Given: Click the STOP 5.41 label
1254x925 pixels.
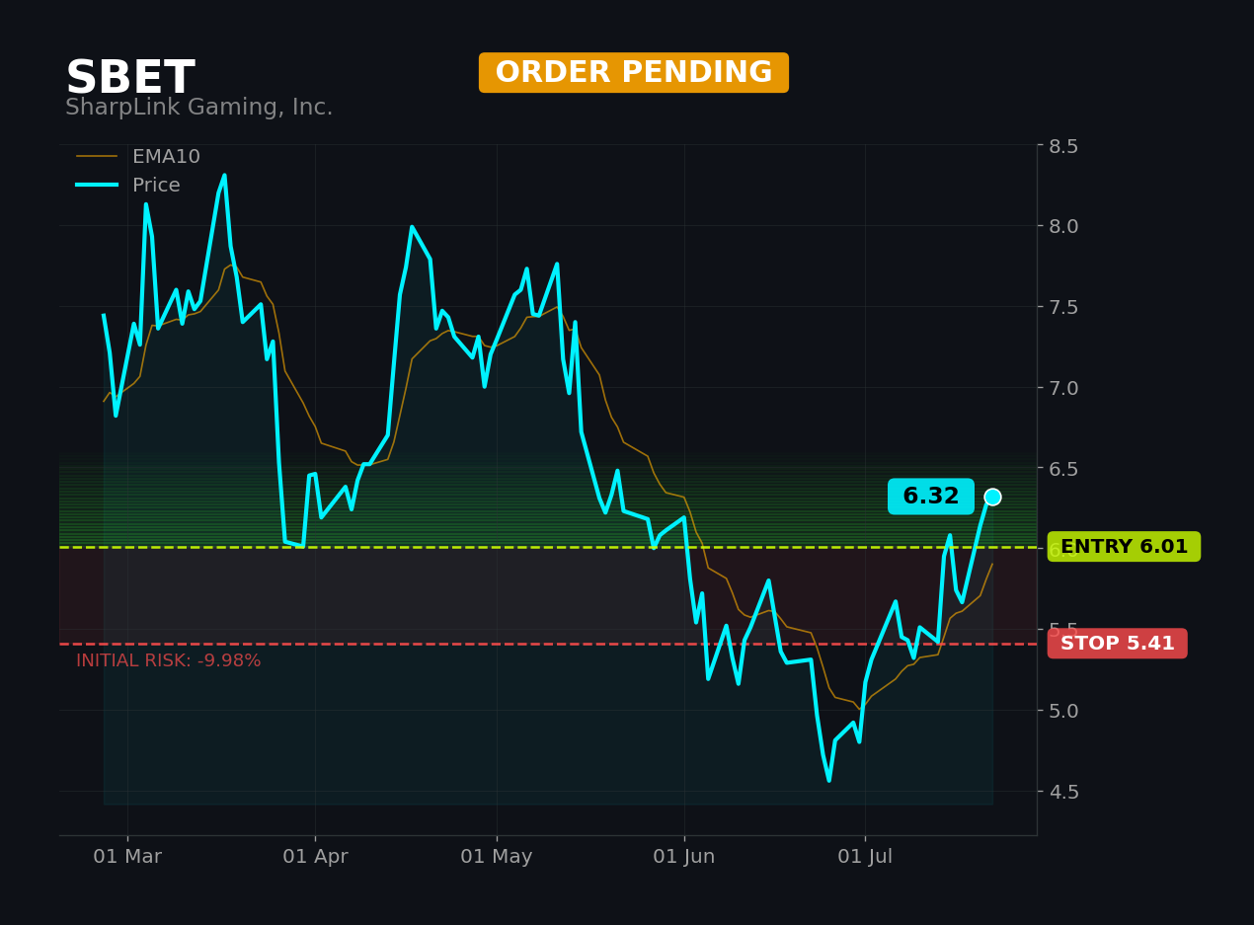Looking at the screenshot, I should [1118, 644].
